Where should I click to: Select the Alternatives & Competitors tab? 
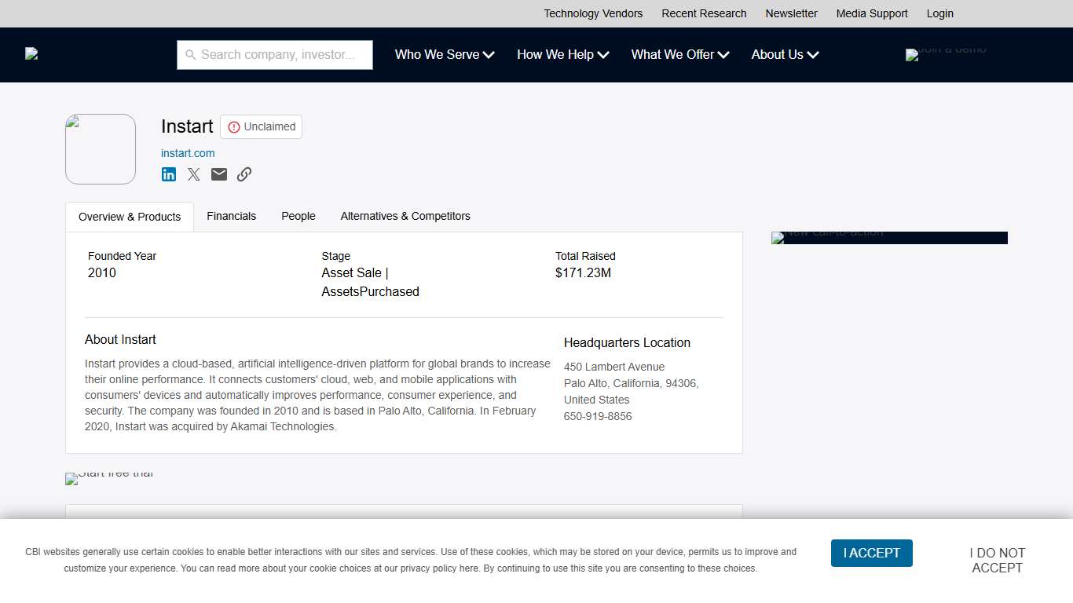click(405, 216)
